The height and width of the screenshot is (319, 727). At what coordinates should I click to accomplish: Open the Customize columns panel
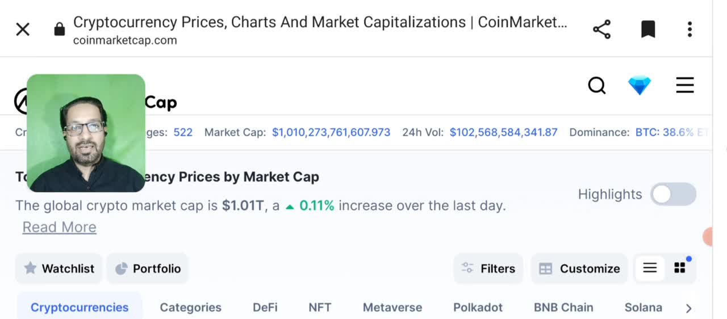click(x=579, y=268)
